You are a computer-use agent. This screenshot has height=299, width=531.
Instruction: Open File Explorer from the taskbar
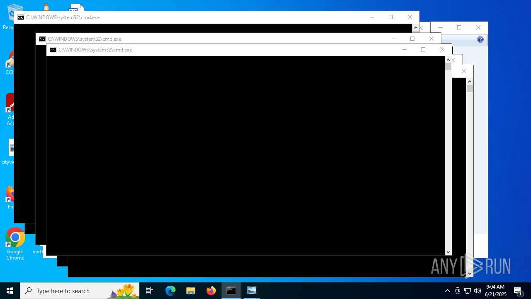tap(191, 291)
